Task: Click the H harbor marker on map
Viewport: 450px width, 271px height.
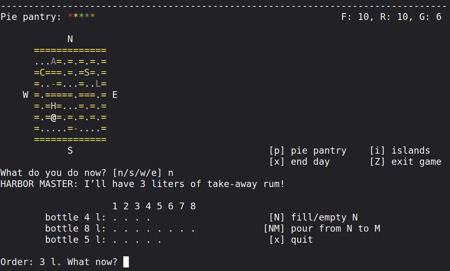Action: (x=53, y=106)
